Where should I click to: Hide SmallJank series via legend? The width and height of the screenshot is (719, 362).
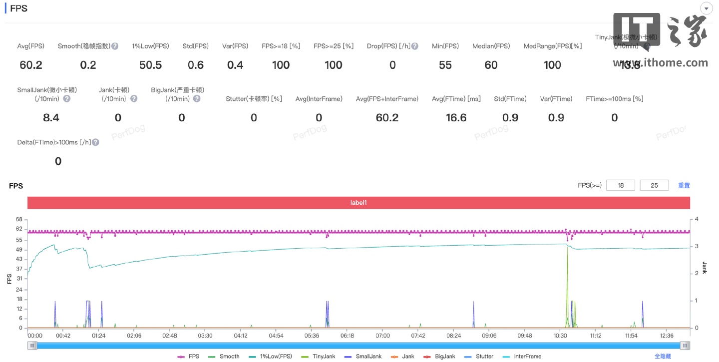[363, 357]
